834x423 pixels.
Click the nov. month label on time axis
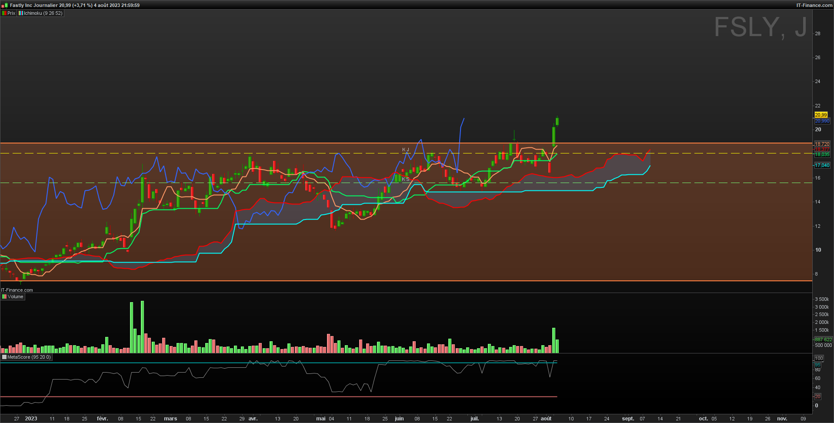click(x=782, y=419)
